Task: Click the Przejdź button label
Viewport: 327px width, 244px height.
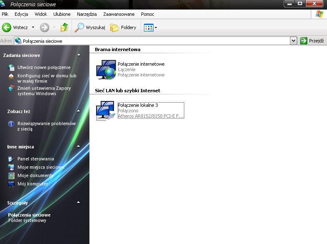Action: coord(316,41)
